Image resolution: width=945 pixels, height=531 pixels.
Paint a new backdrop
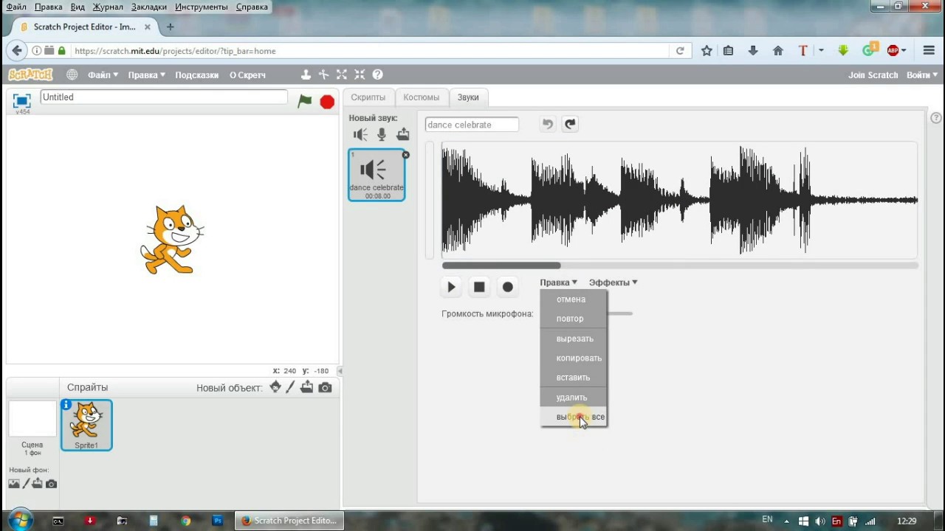27,484
